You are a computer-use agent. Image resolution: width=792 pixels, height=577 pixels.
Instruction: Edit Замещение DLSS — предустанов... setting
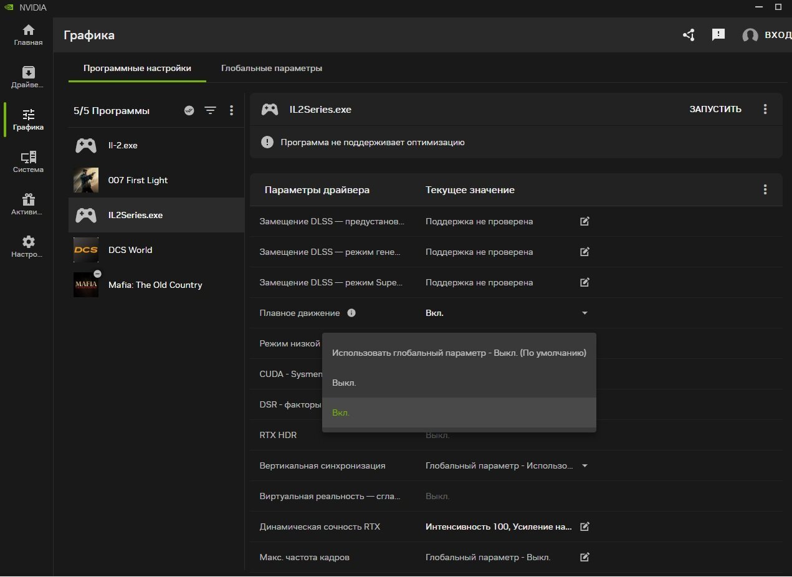584,221
